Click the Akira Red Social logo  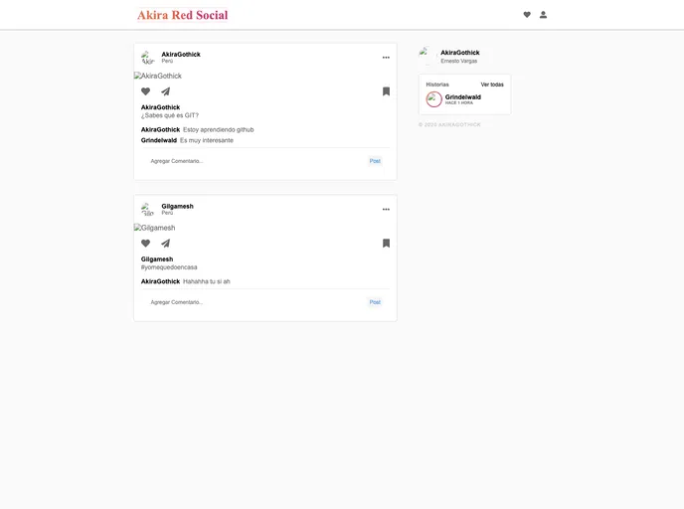pos(182,15)
